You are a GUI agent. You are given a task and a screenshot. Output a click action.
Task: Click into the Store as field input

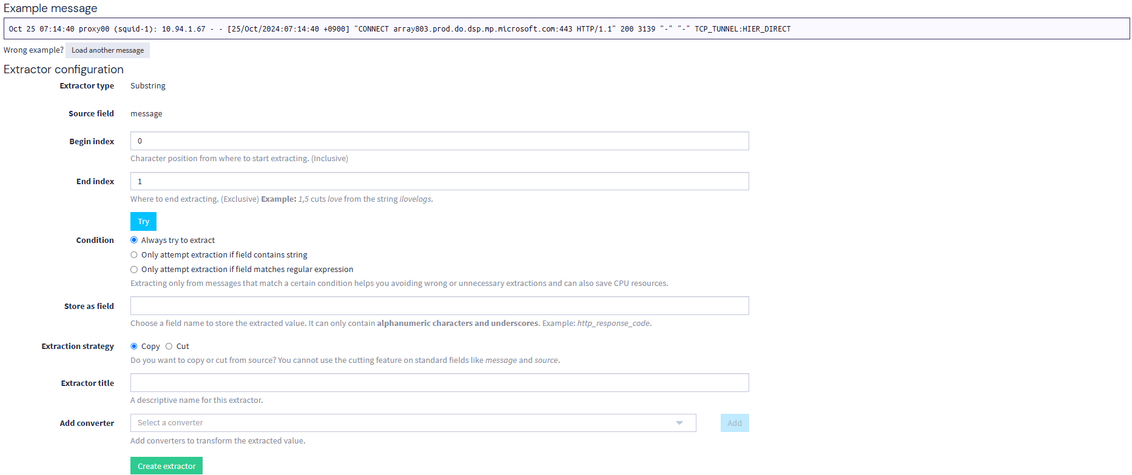click(439, 306)
